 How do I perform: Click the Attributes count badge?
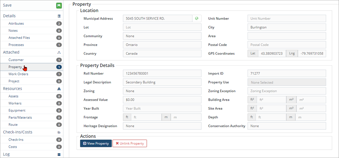point(59,23)
